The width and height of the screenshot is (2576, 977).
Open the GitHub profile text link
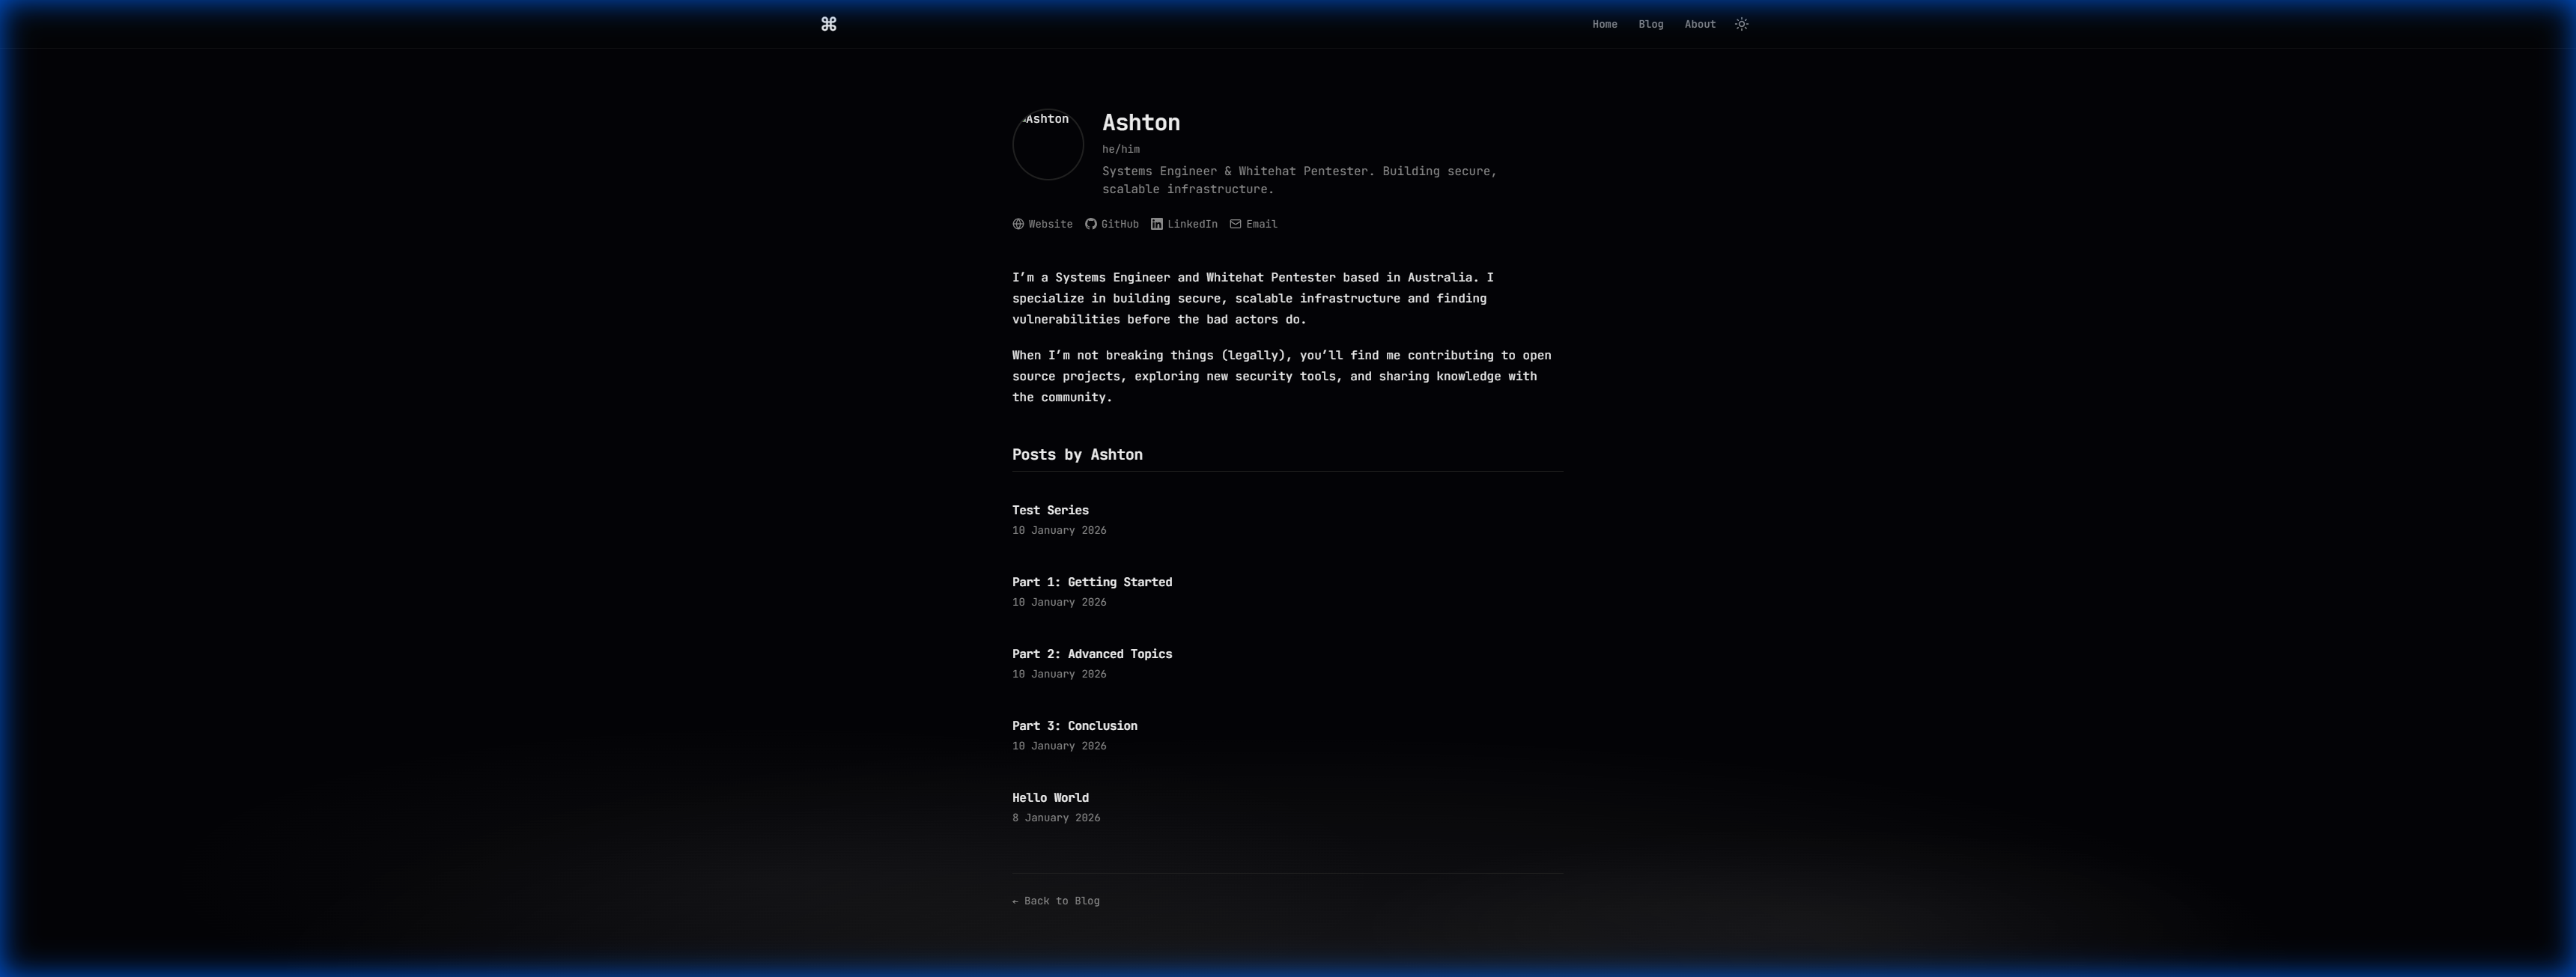click(x=1119, y=224)
